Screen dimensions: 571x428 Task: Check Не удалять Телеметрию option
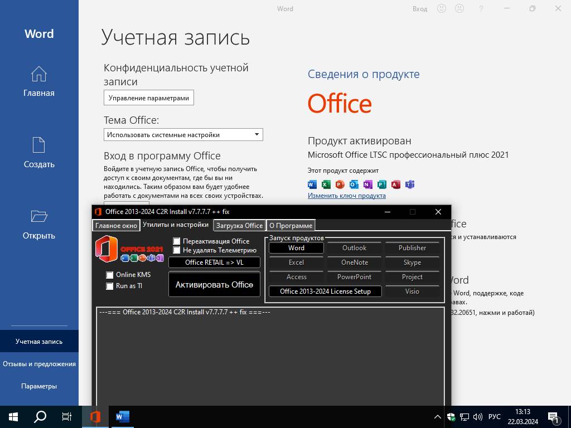(x=176, y=250)
